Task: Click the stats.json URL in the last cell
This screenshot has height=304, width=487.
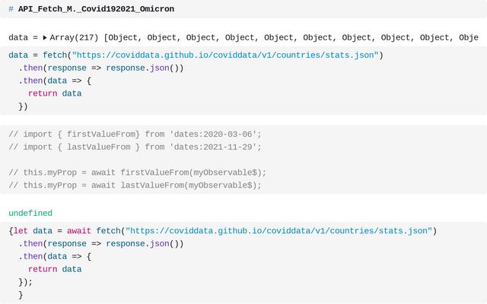Action: [279, 230]
